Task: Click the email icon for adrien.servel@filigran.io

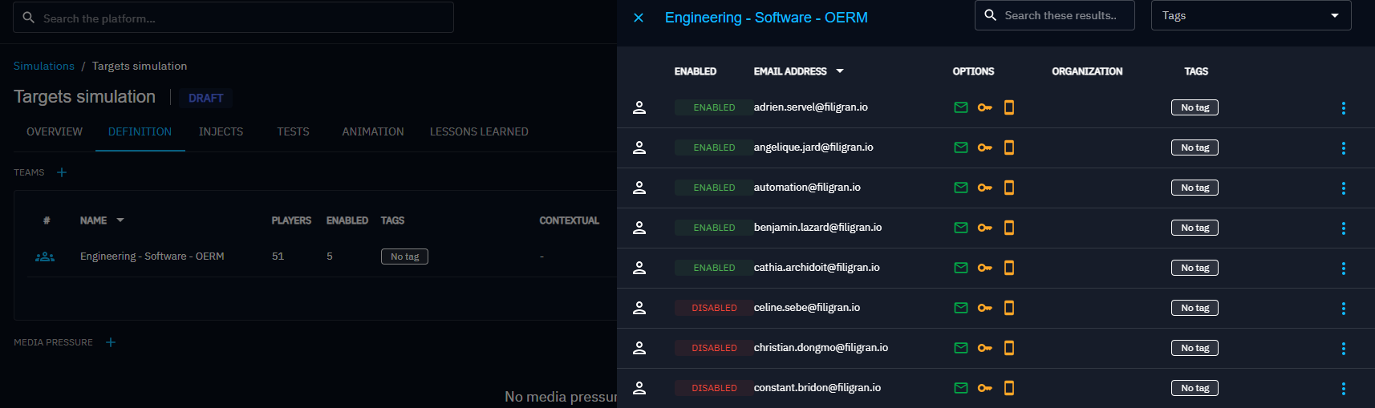Action: (960, 107)
